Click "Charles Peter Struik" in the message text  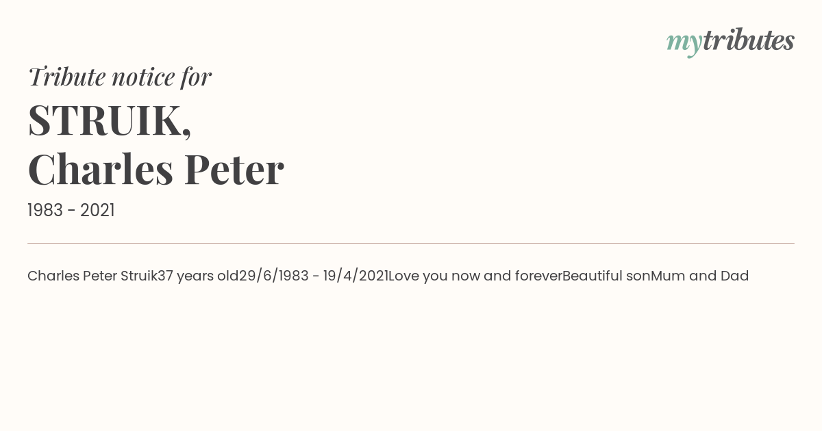tap(92, 276)
